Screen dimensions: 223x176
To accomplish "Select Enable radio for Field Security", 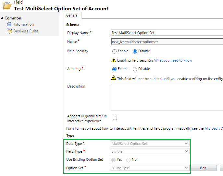I will [114, 51].
